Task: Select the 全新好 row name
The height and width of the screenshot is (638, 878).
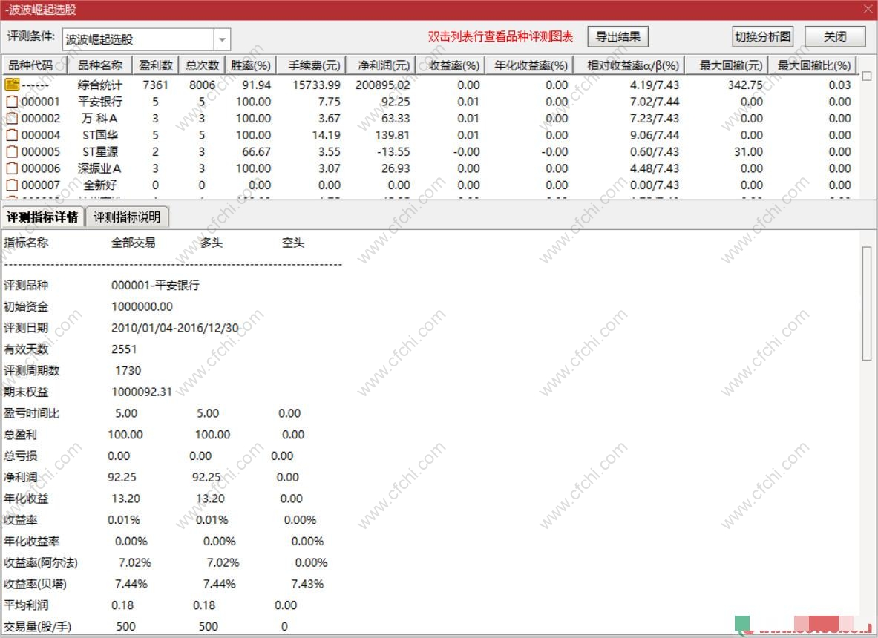Action: point(99,185)
